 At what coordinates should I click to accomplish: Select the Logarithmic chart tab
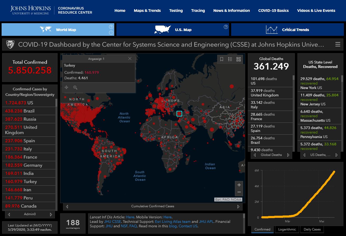coord(287,229)
